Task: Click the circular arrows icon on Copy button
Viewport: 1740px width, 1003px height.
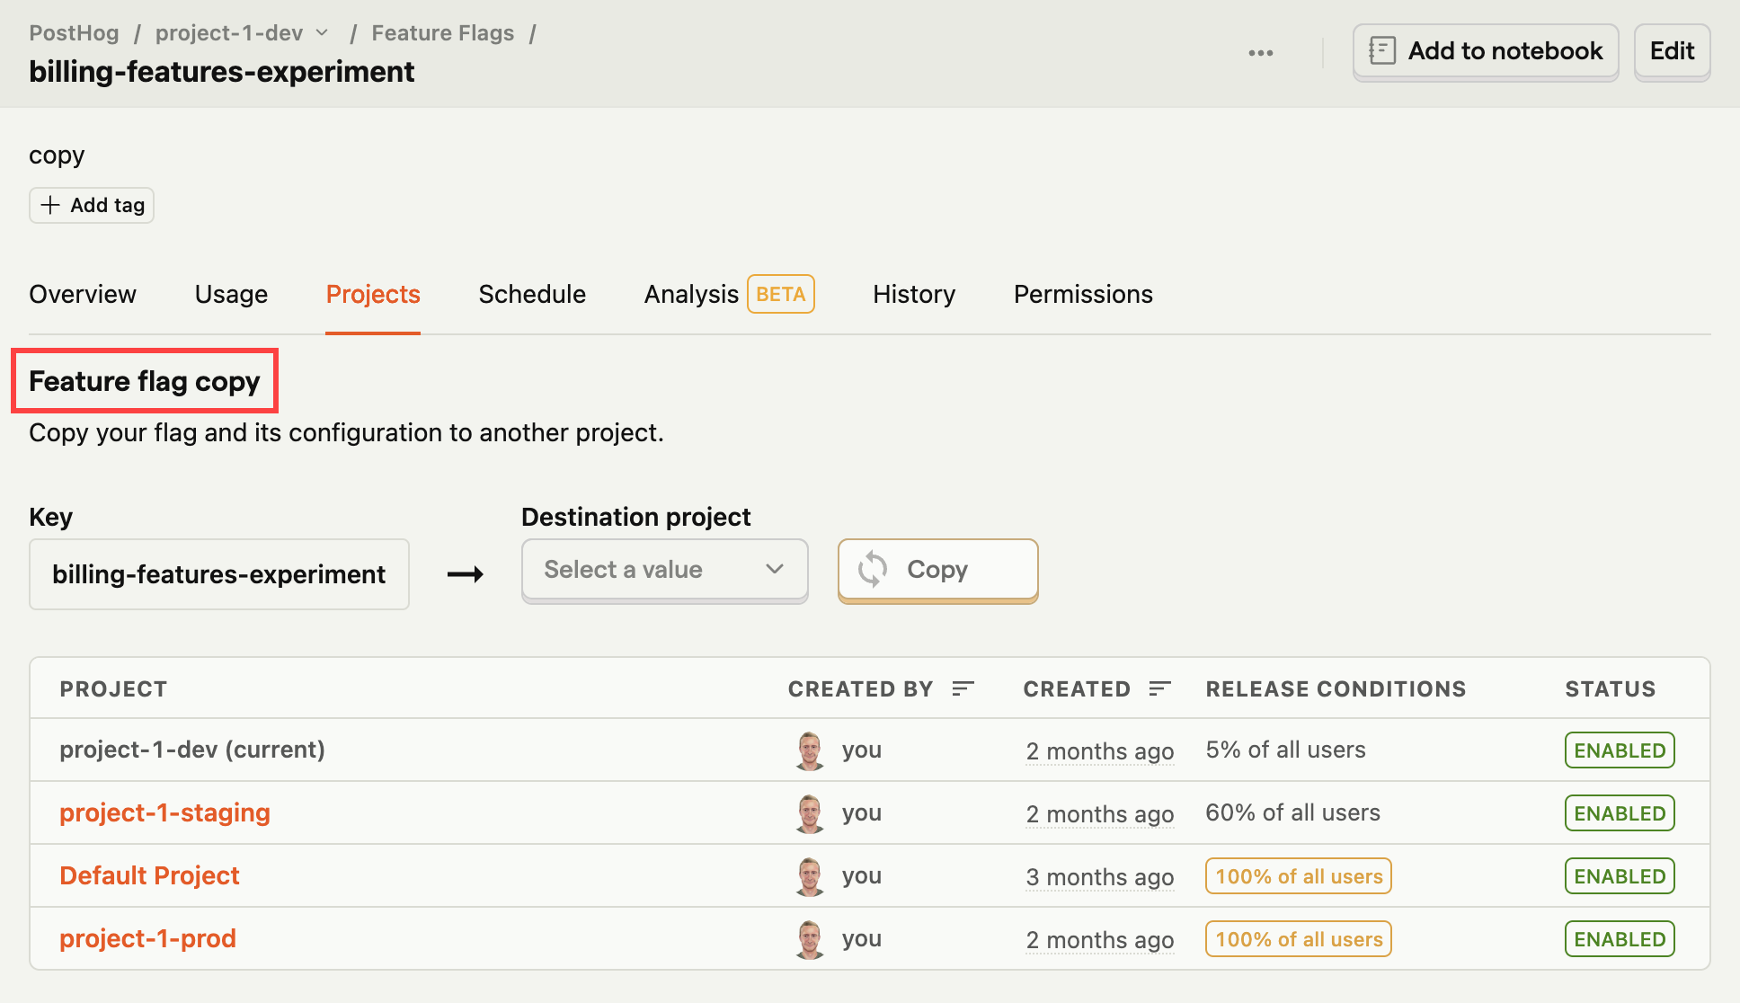Action: coord(872,569)
